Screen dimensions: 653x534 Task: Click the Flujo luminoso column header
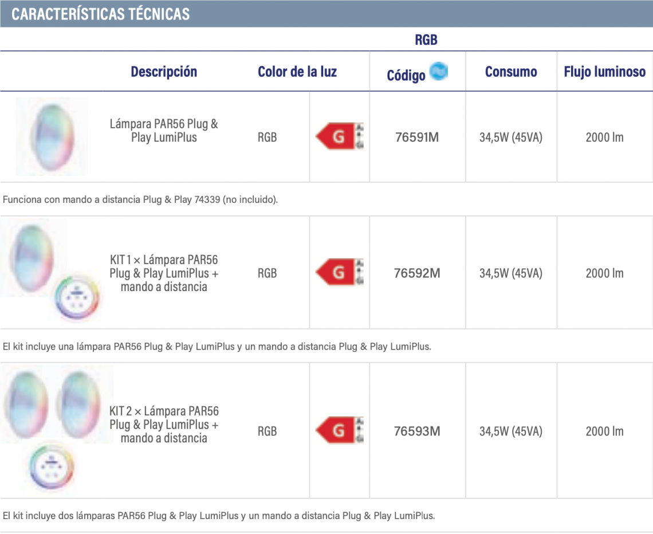(605, 72)
